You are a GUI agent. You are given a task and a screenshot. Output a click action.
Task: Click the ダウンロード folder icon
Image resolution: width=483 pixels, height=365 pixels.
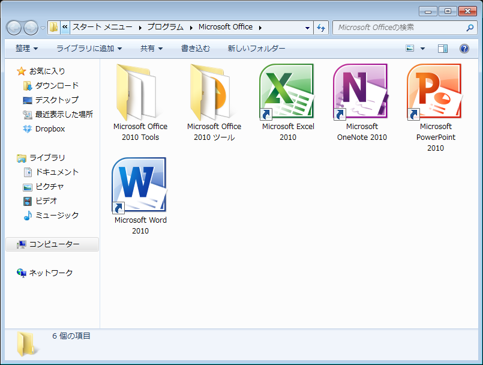28,86
